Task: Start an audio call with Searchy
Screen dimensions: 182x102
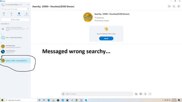Action: pos(174,6)
